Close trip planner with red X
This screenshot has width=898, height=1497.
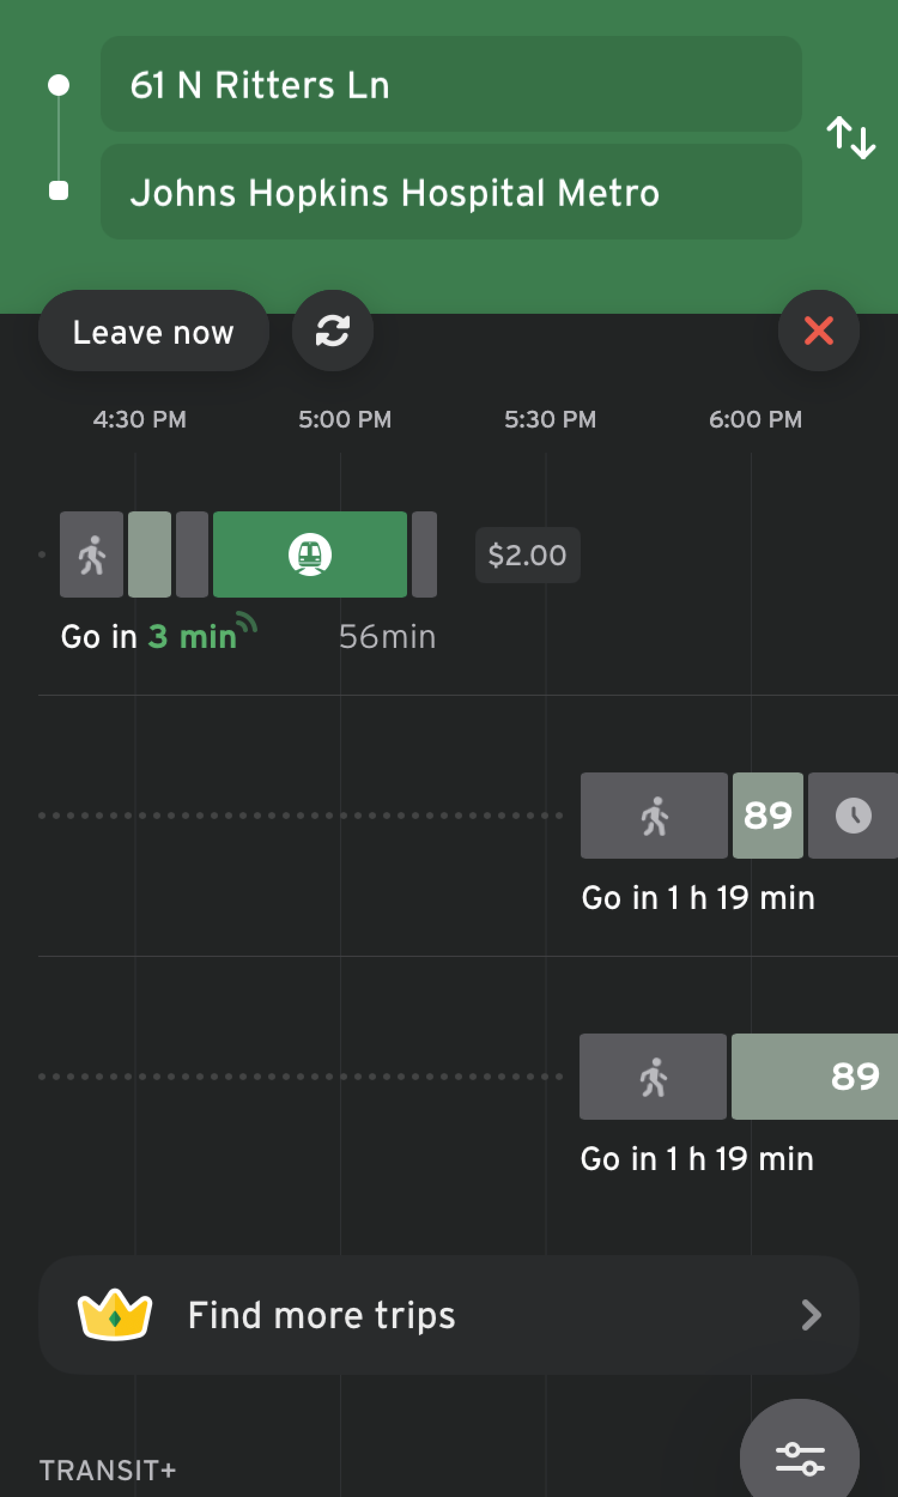tap(818, 331)
